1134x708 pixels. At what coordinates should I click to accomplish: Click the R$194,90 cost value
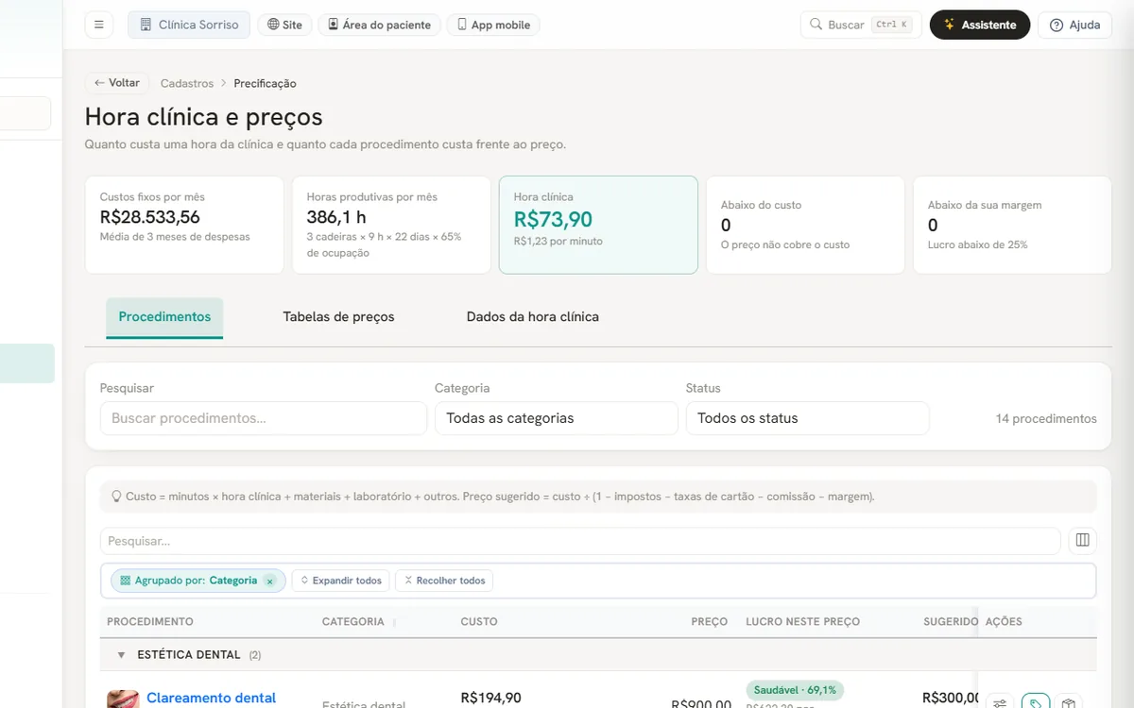(490, 699)
